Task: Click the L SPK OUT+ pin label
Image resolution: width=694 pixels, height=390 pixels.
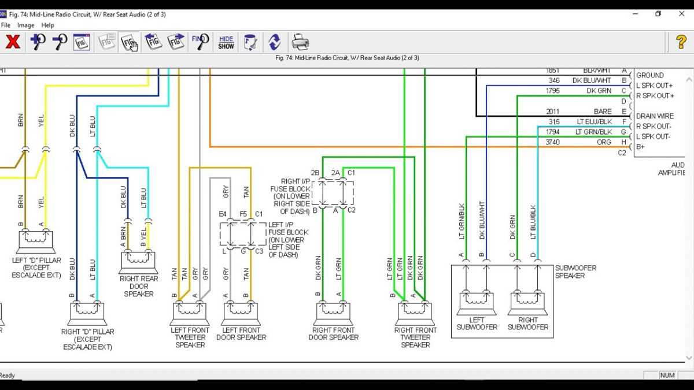Action: 655,86
